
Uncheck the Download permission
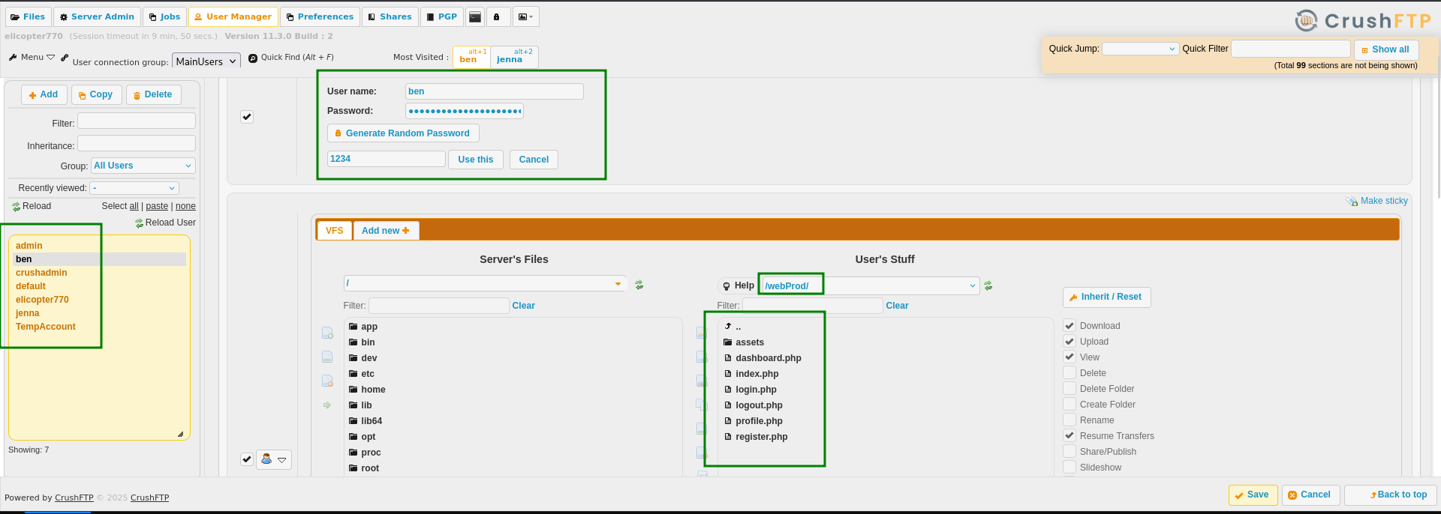pyautogui.click(x=1069, y=326)
